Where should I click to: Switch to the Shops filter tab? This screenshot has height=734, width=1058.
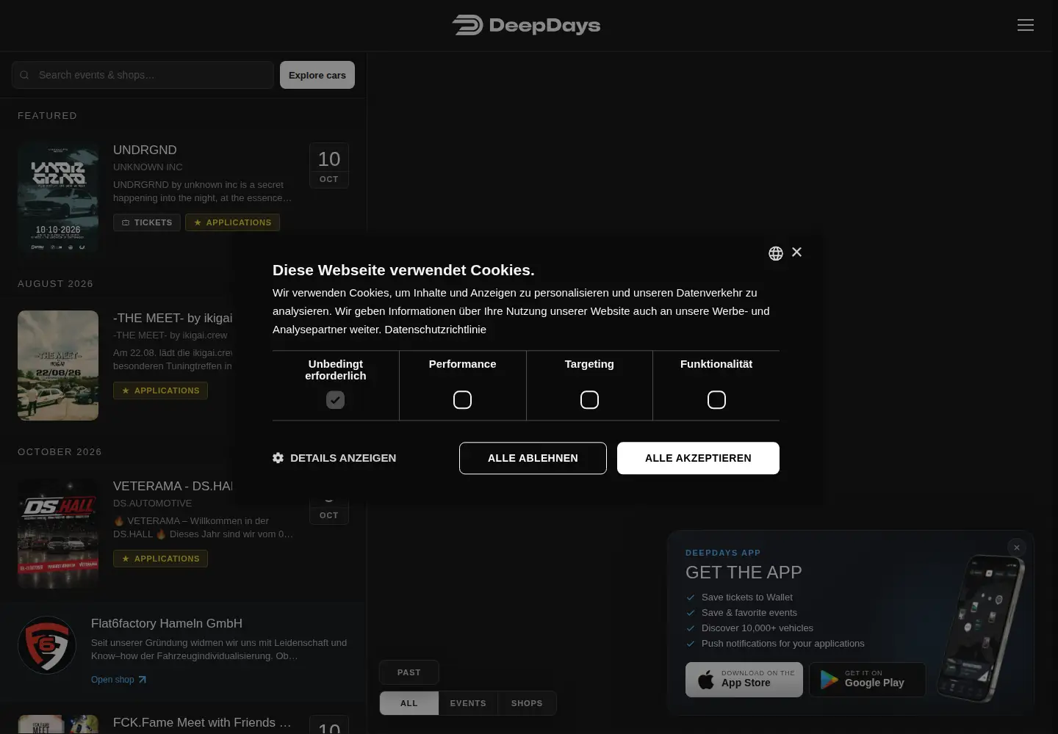527,703
